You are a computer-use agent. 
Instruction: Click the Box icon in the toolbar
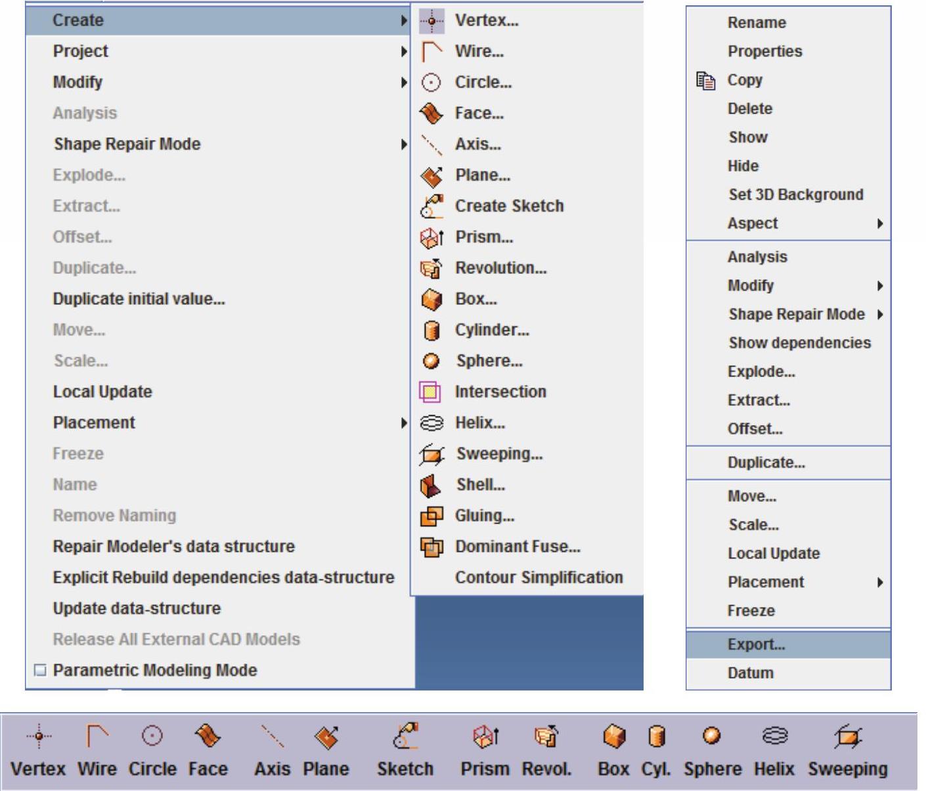[x=613, y=737]
